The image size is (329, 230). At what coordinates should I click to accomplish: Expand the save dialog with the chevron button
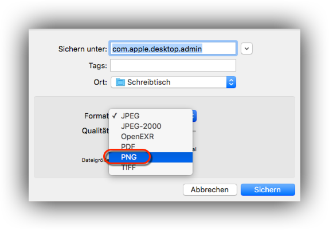point(246,49)
